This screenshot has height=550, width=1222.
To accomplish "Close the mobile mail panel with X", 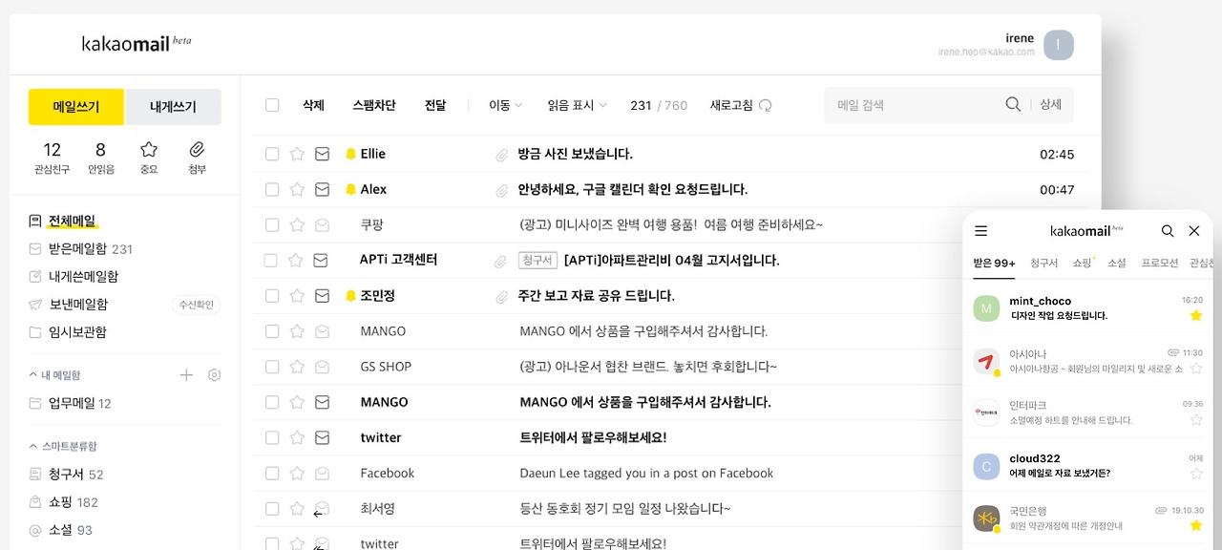I will point(1194,231).
